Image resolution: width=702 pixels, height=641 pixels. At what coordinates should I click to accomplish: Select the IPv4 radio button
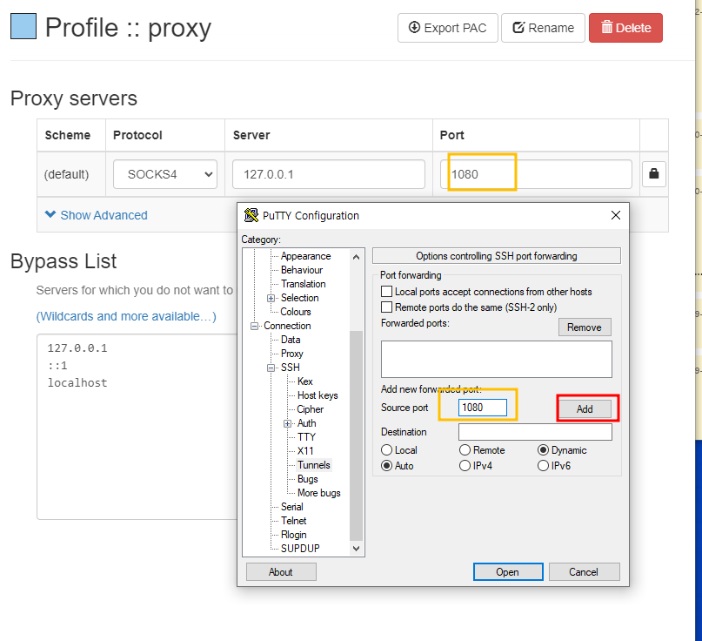pyautogui.click(x=465, y=466)
